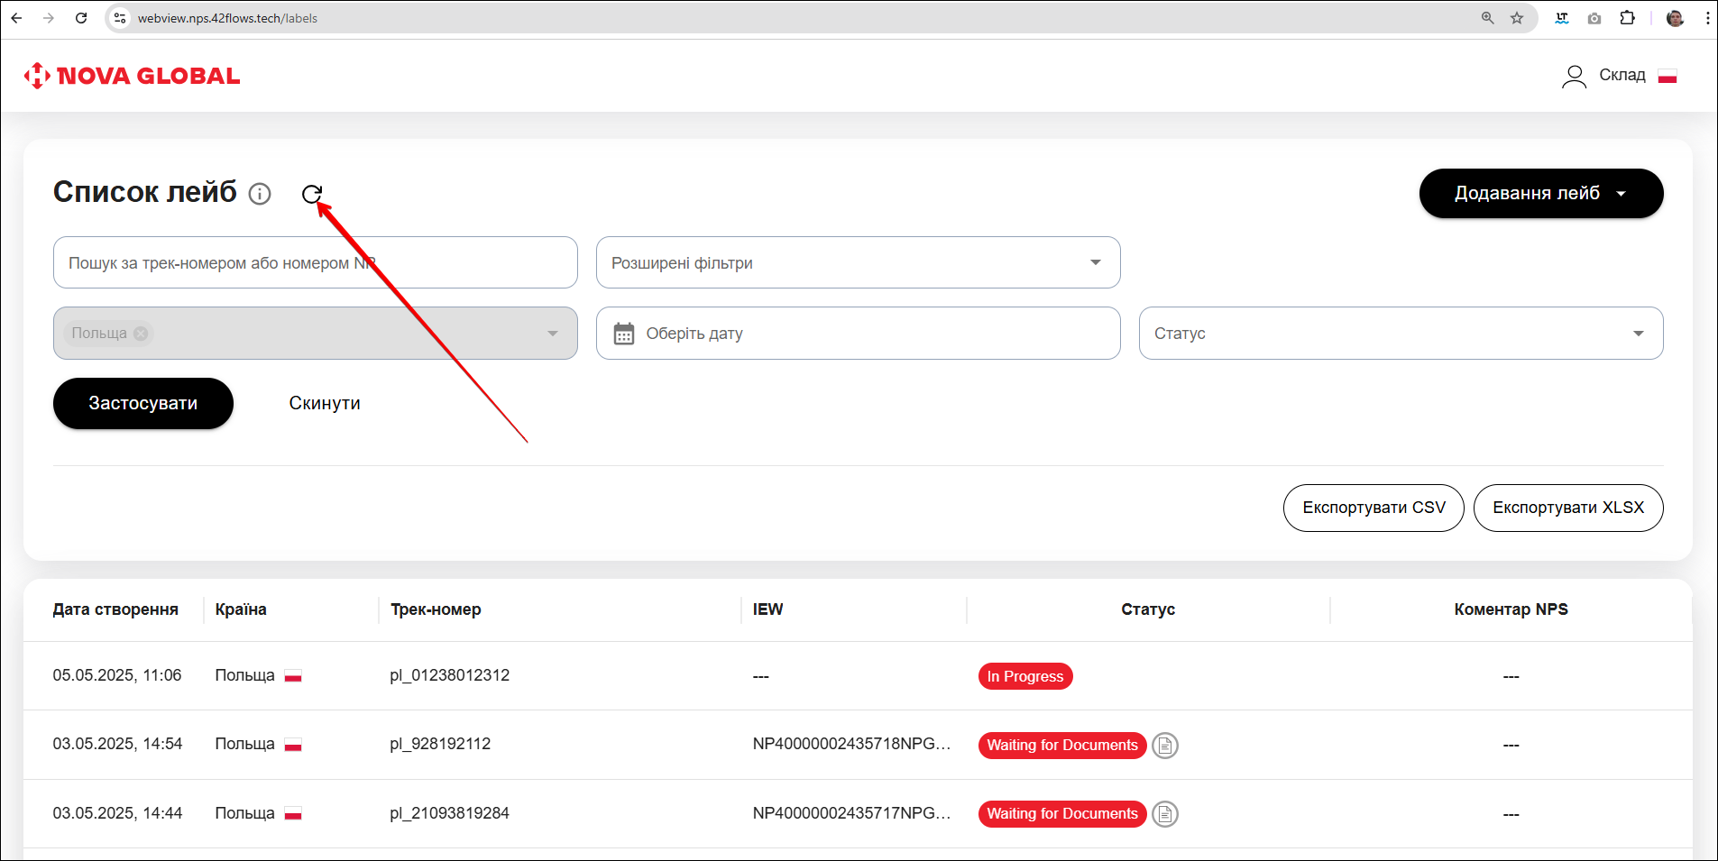Bookmark this page with the star icon

pyautogui.click(x=1517, y=18)
